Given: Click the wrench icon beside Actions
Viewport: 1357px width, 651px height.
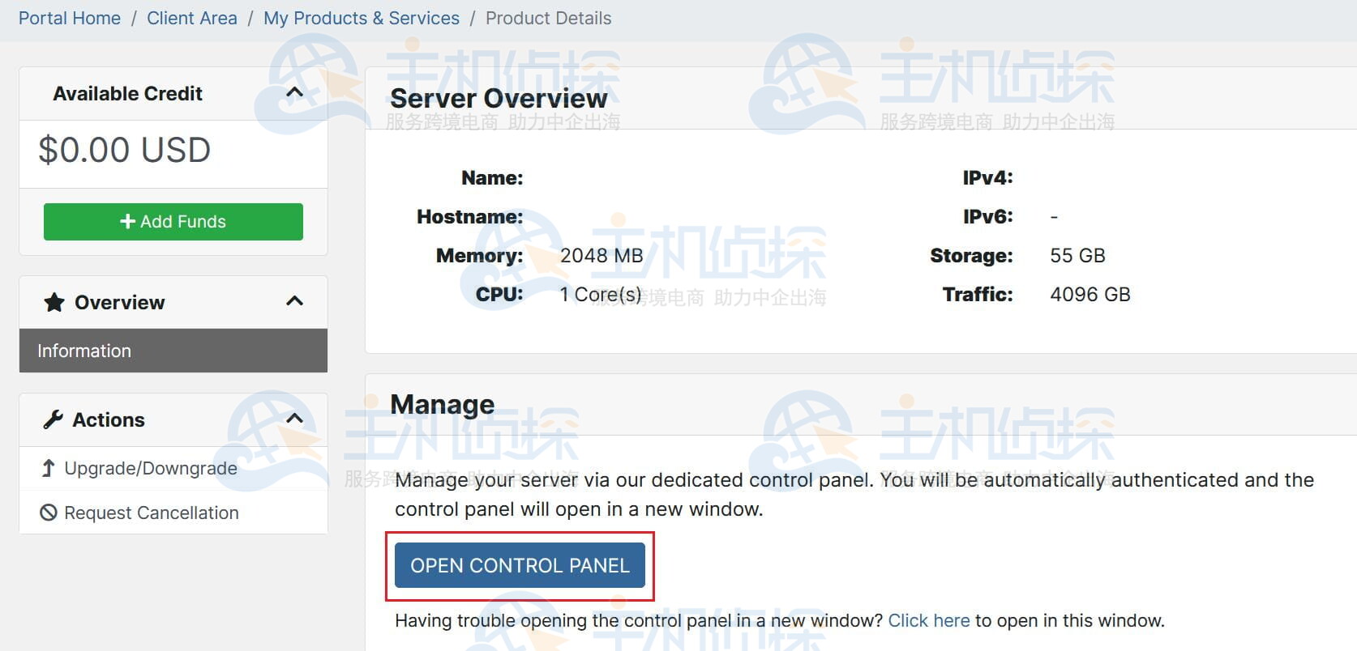Looking at the screenshot, I should pyautogui.click(x=54, y=419).
